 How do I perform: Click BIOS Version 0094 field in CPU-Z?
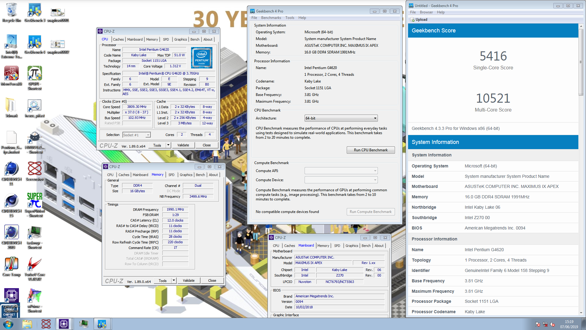[339, 302]
